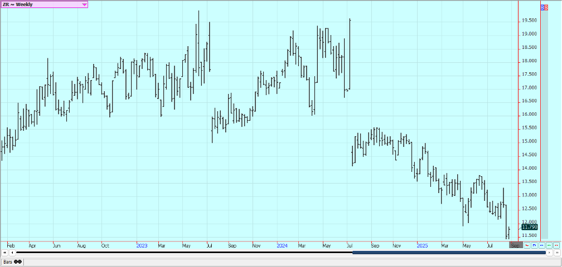Click the 19.000 price axis label

(x=529, y=34)
